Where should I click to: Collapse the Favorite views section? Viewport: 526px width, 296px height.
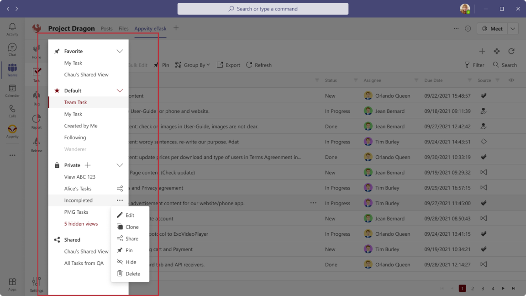point(120,51)
